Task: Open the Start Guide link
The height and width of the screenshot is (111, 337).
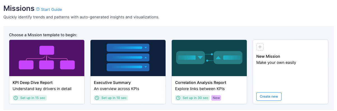Action: [x=51, y=9]
